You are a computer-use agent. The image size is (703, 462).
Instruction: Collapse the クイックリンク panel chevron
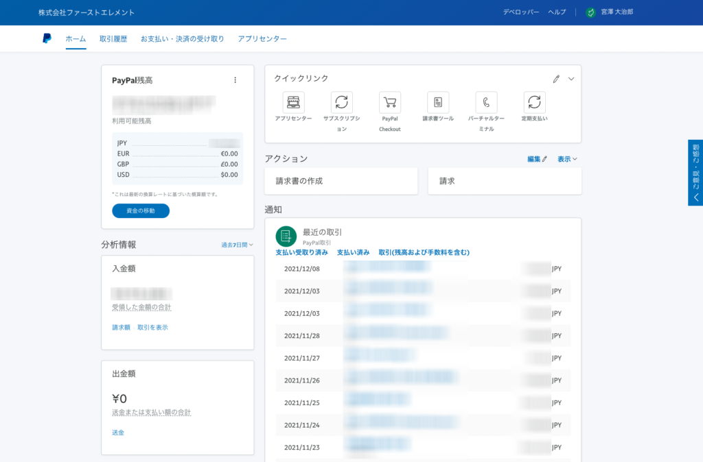click(571, 79)
